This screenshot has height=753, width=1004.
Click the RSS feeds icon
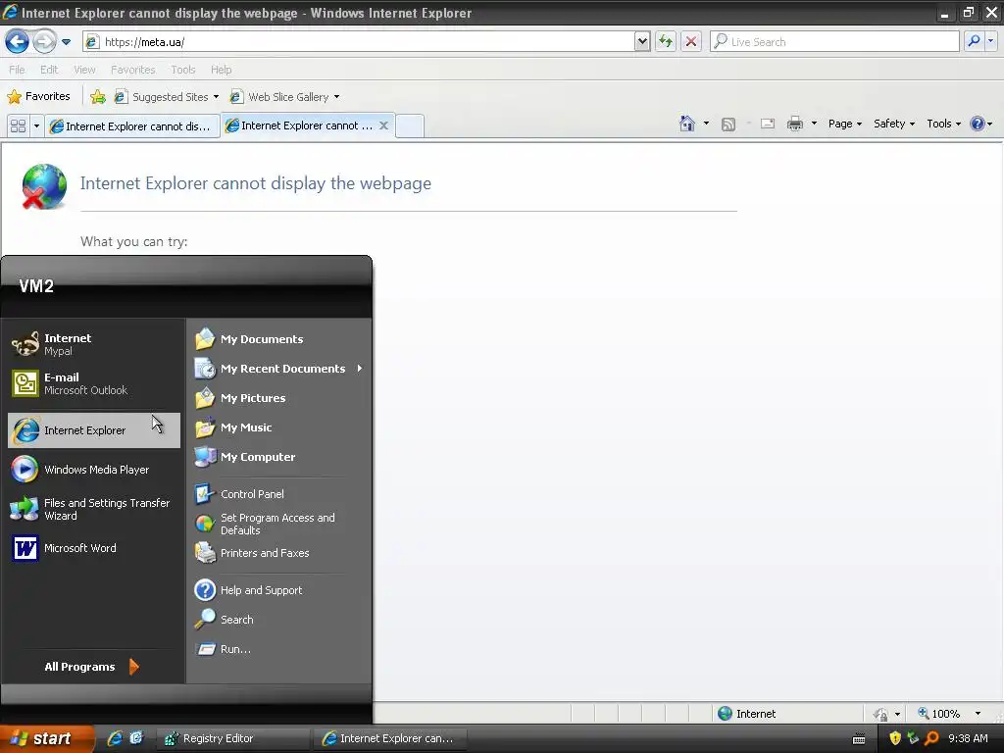click(x=728, y=125)
